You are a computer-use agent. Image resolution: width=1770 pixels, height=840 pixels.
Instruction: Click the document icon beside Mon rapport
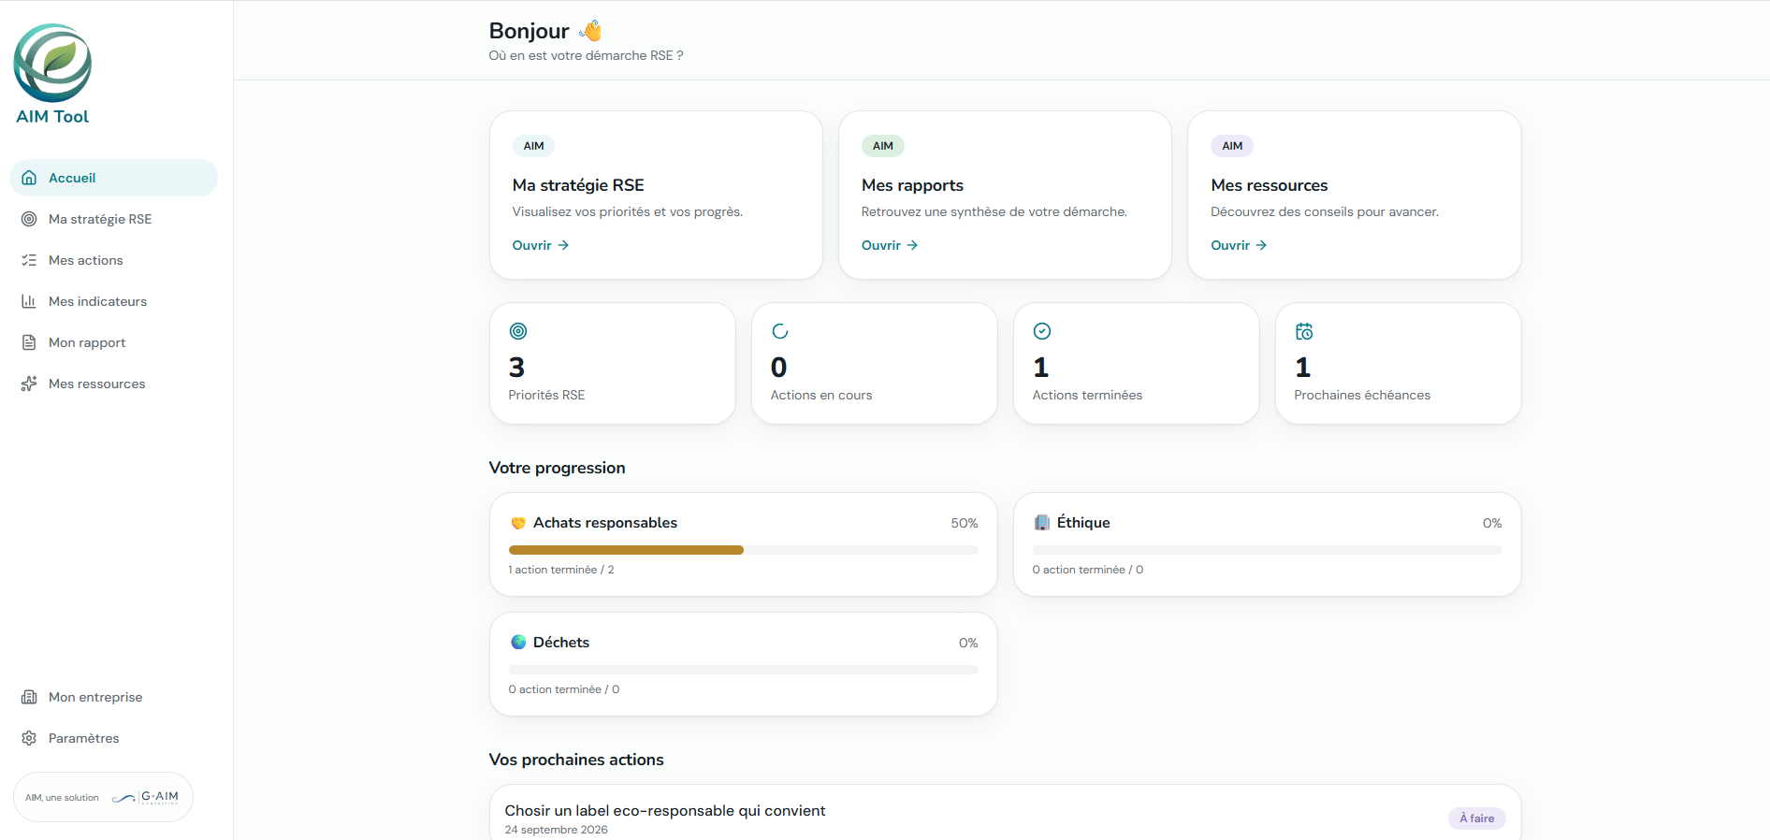[x=29, y=342]
